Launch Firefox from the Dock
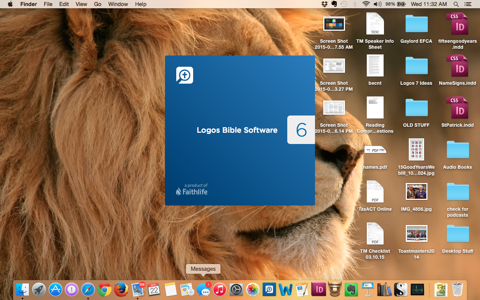This screenshot has width=480, height=300. point(121,289)
